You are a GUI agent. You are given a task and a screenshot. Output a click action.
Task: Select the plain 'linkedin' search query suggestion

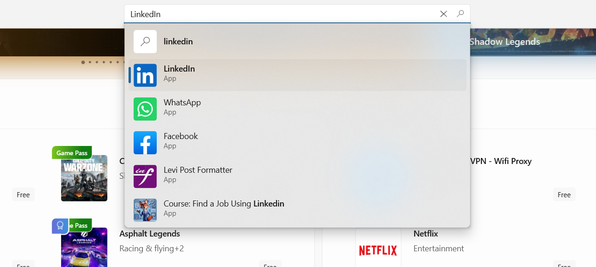coord(178,42)
